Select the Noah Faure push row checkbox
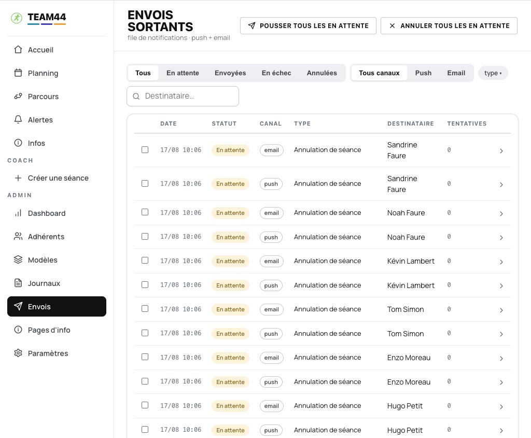This screenshot has width=531, height=438. coord(145,236)
